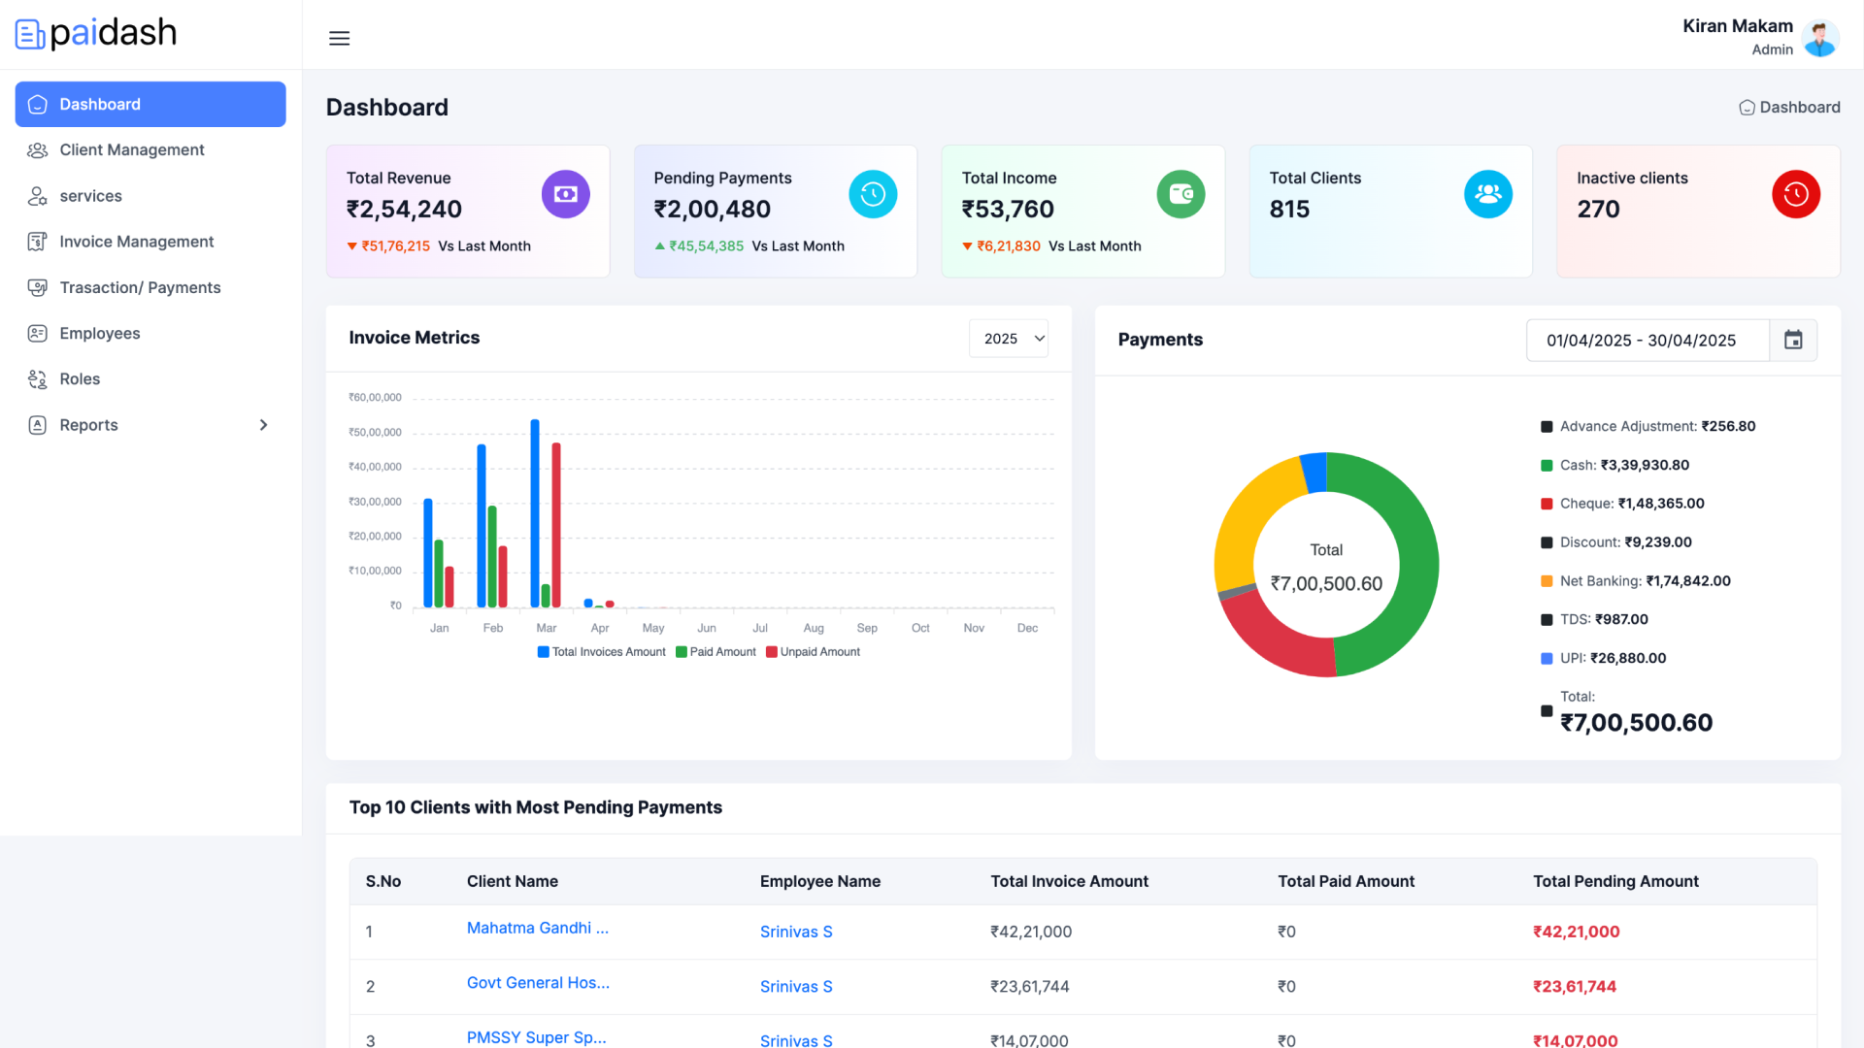Open the Dashboard menu item

click(x=150, y=105)
